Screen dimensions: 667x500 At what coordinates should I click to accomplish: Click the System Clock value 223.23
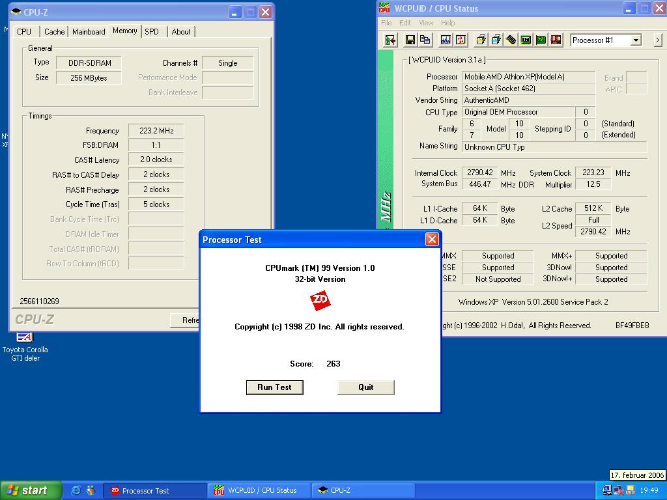pos(593,173)
